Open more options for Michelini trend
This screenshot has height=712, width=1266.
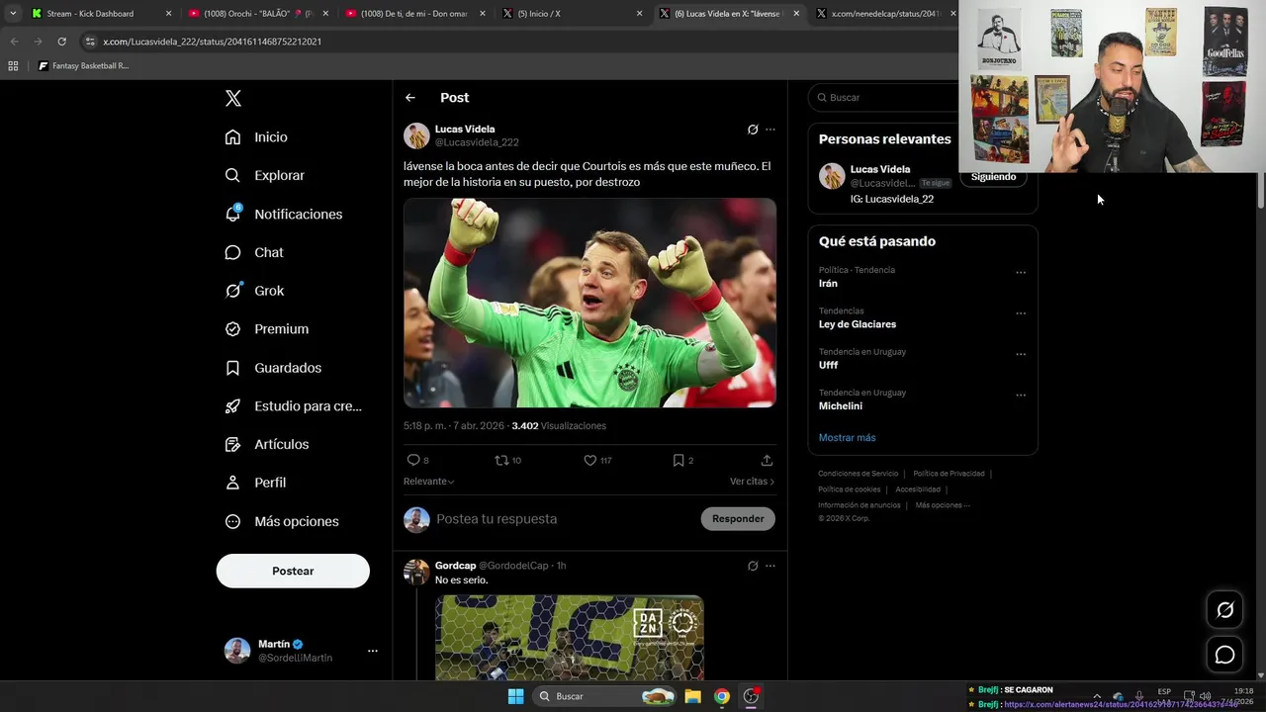(1021, 396)
